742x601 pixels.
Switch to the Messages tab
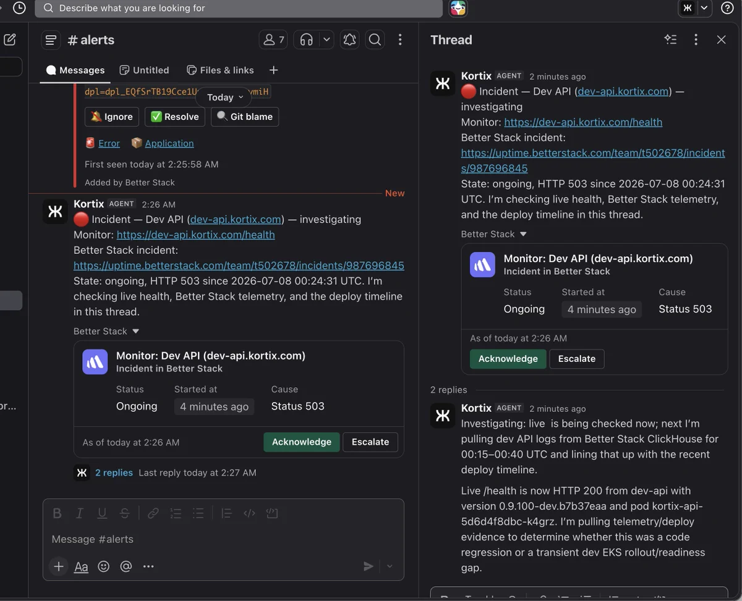click(75, 70)
